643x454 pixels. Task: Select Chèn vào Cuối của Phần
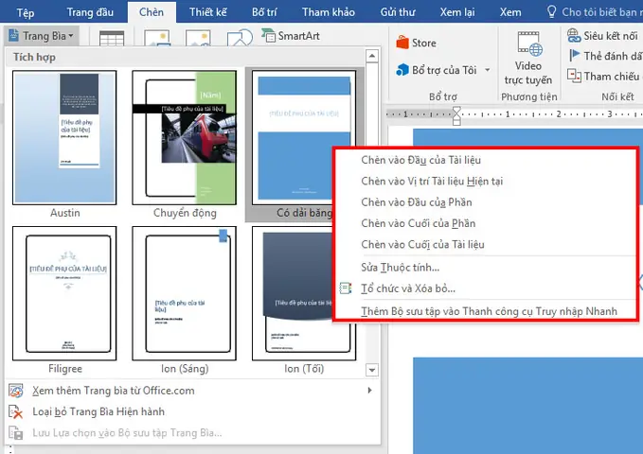point(418,223)
